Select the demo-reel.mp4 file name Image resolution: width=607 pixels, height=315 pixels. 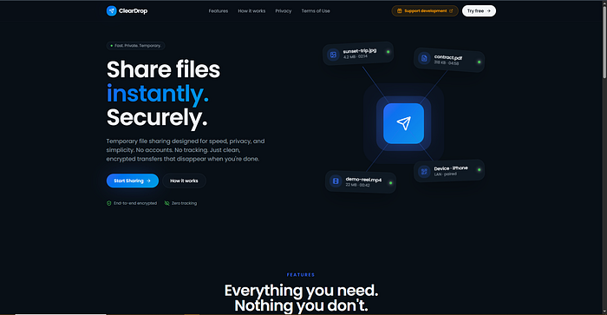363,180
